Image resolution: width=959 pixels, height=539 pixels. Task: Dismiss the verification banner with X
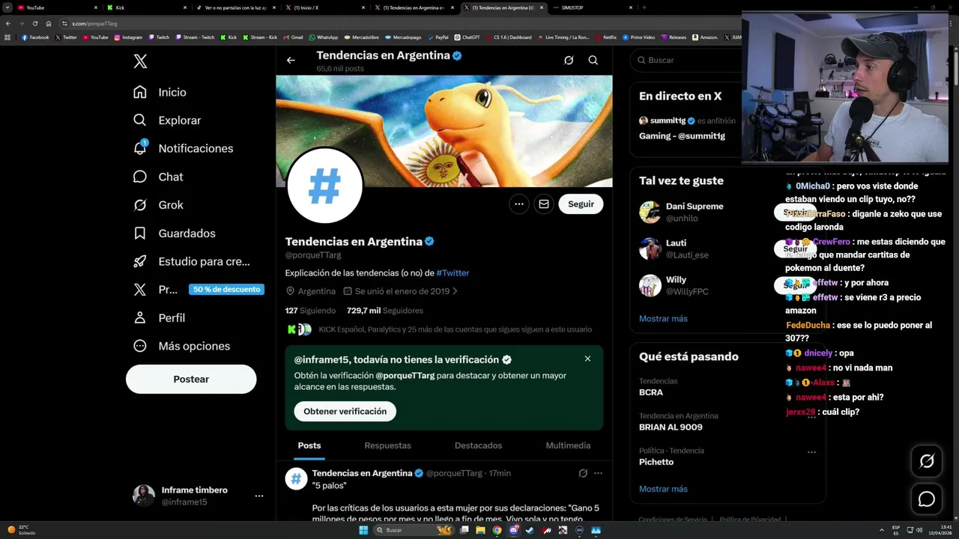tap(587, 359)
